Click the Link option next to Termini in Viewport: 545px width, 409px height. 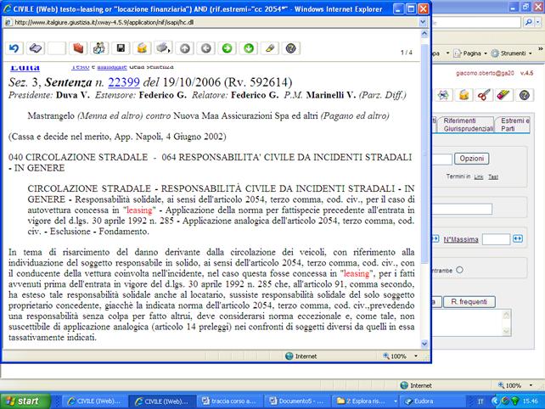pyautogui.click(x=479, y=177)
